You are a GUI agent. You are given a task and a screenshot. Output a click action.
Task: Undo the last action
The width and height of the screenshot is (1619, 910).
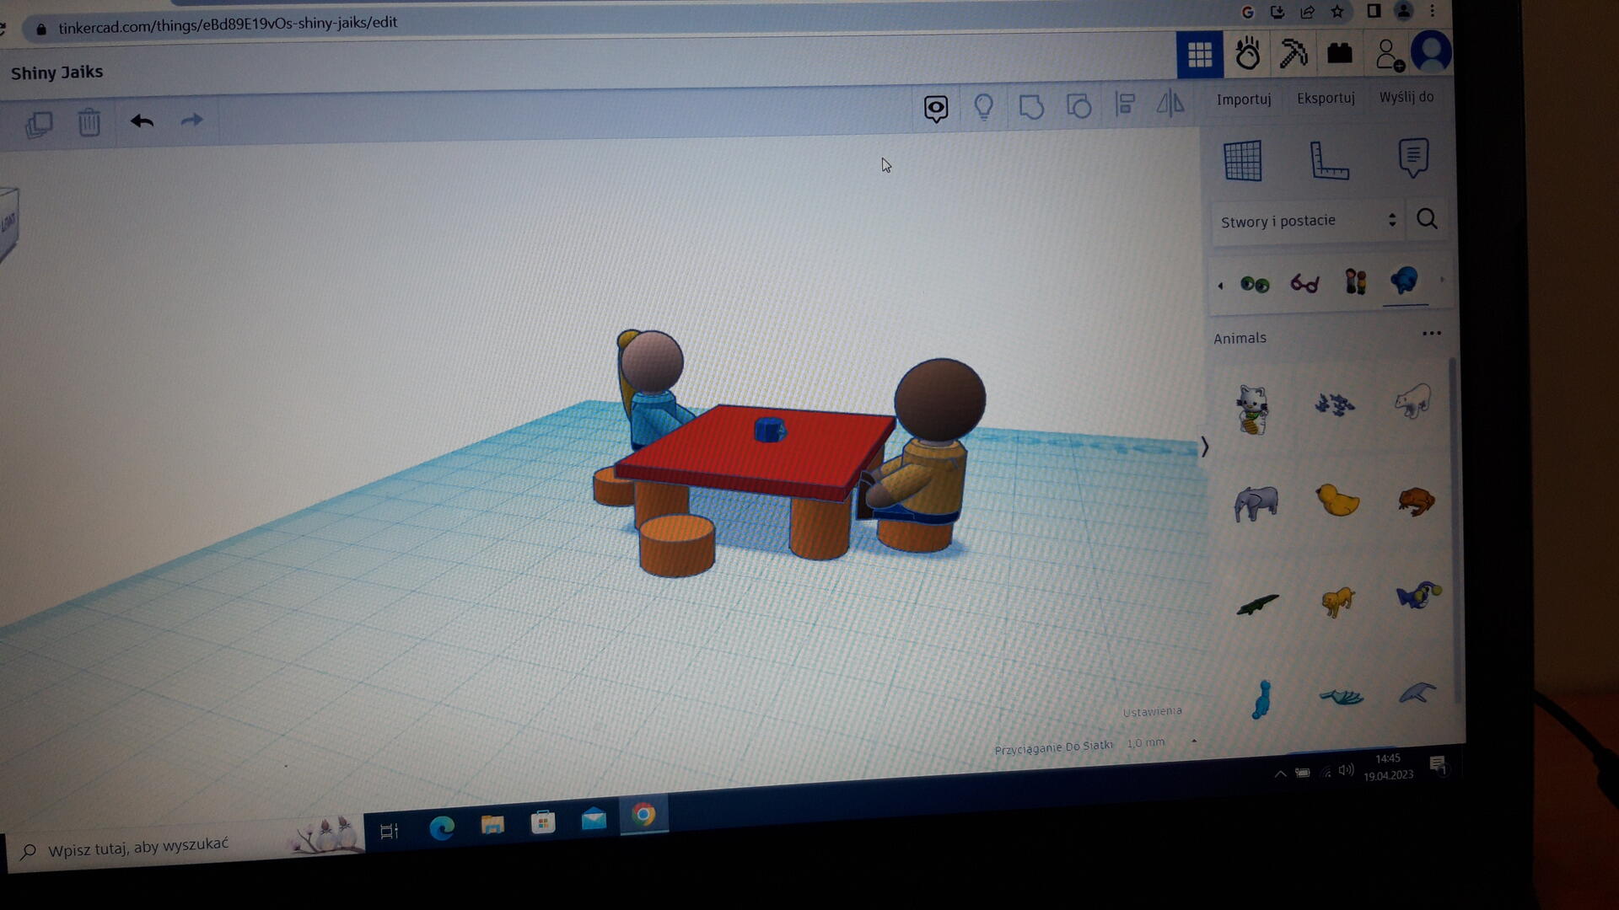142,121
